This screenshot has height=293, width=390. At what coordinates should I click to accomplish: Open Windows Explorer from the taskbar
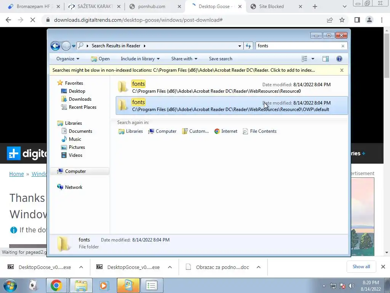pos(81,285)
